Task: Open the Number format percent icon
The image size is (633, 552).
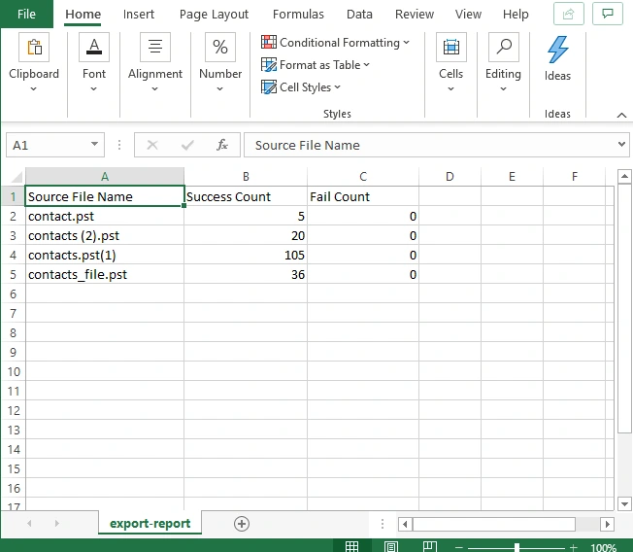Action: click(220, 48)
